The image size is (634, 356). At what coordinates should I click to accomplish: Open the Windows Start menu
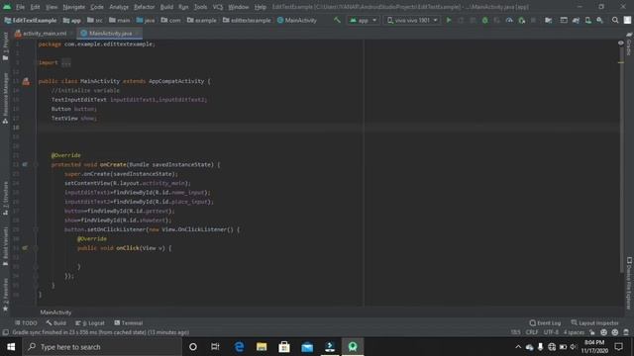[x=11, y=347]
